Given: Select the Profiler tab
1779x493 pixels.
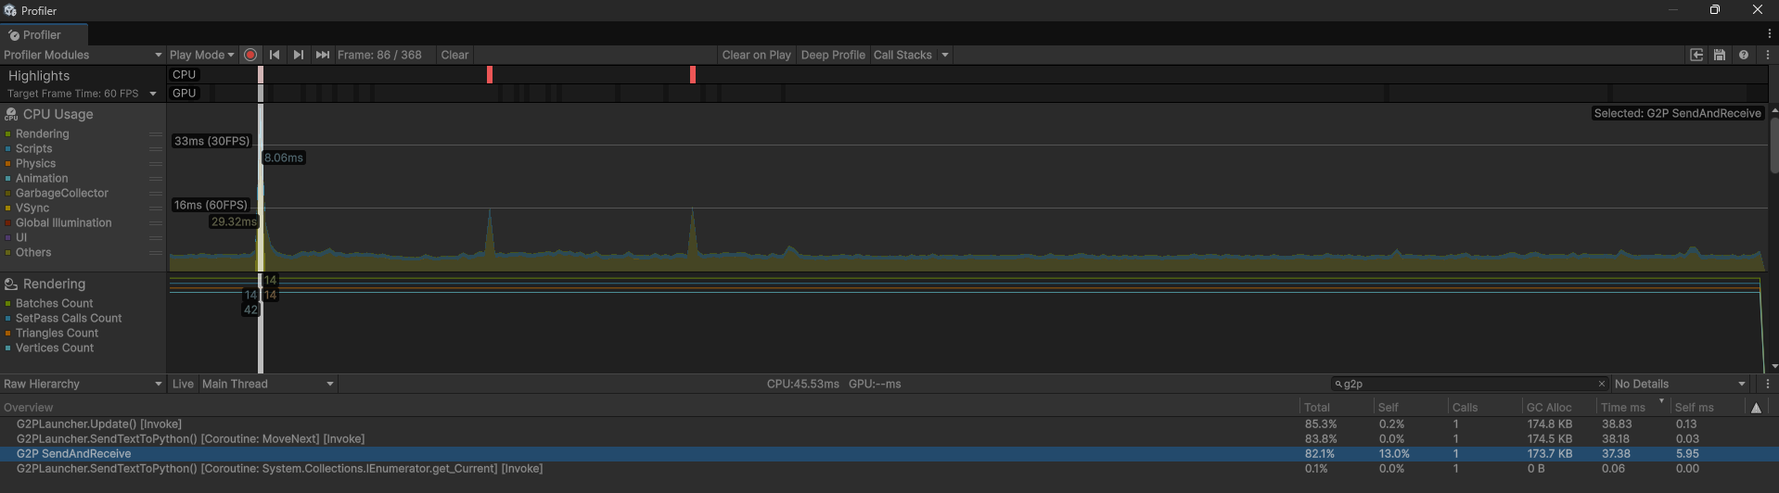Looking at the screenshot, I should pos(45,34).
